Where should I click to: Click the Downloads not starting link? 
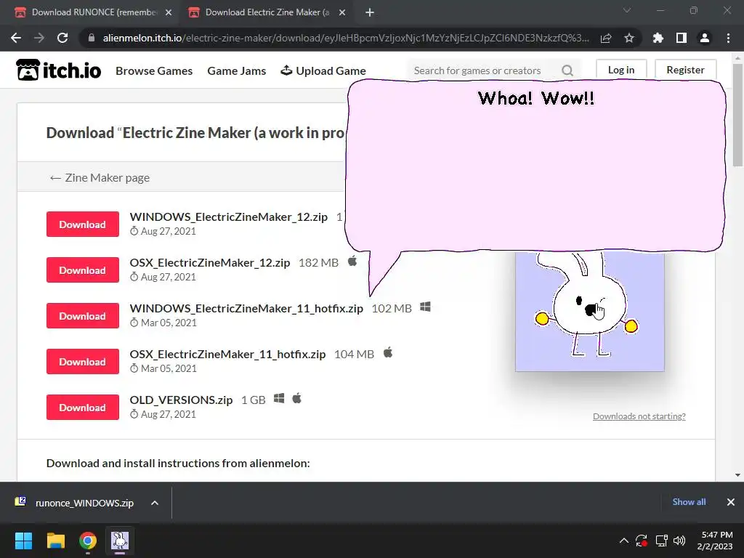[x=639, y=416]
